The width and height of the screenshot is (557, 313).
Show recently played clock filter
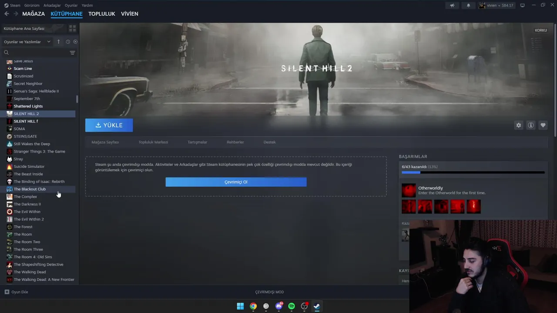click(68, 42)
